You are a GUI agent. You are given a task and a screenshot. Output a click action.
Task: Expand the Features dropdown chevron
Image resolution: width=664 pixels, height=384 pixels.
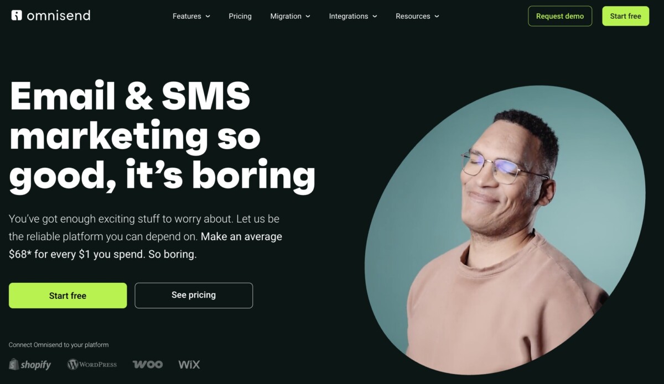[x=208, y=17]
